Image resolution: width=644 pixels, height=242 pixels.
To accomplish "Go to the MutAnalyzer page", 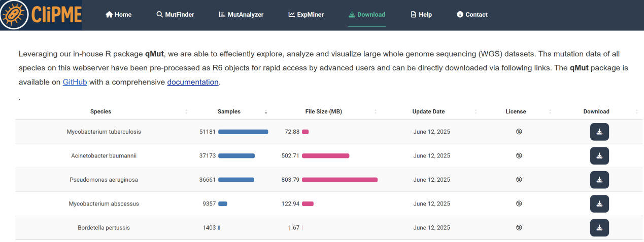I will pyautogui.click(x=241, y=15).
